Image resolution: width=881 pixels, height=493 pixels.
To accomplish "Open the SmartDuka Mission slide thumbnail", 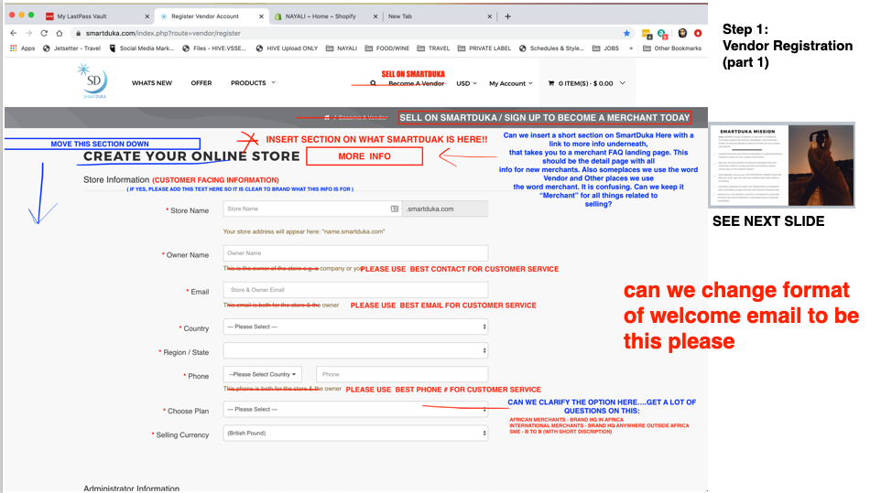I will [782, 166].
